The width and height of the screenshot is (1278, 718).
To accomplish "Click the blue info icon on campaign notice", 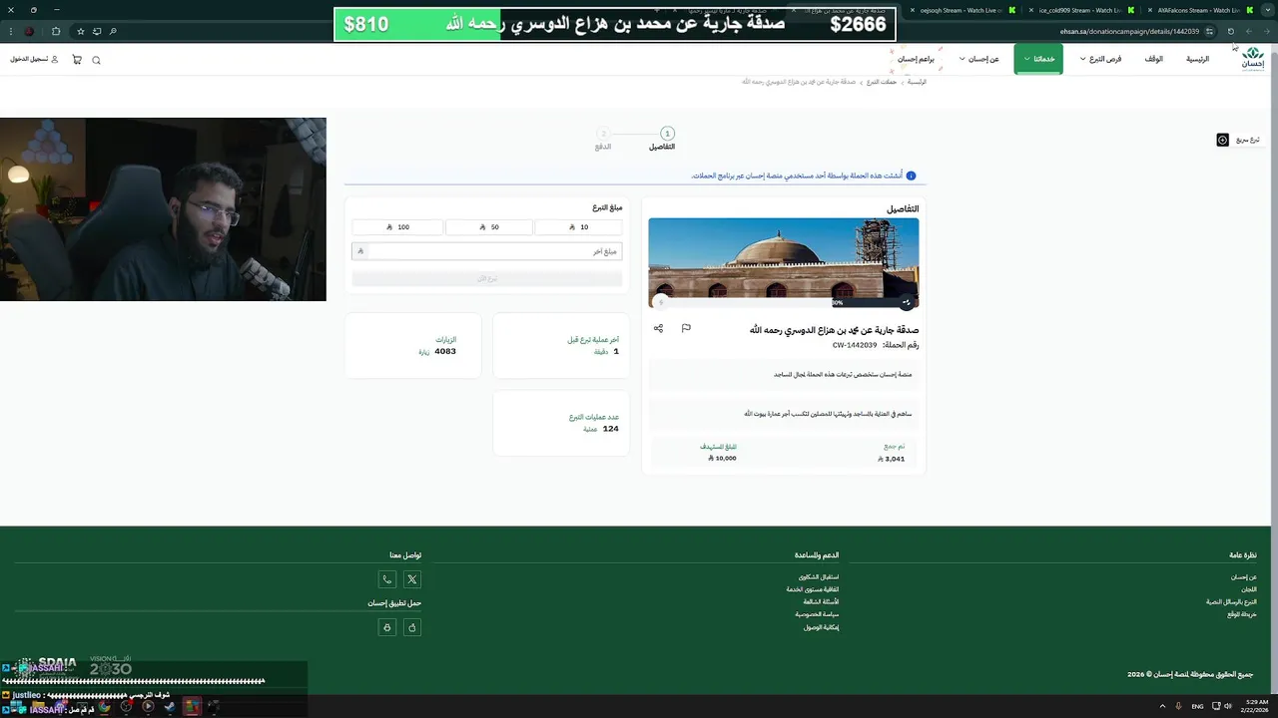I will [x=911, y=176].
